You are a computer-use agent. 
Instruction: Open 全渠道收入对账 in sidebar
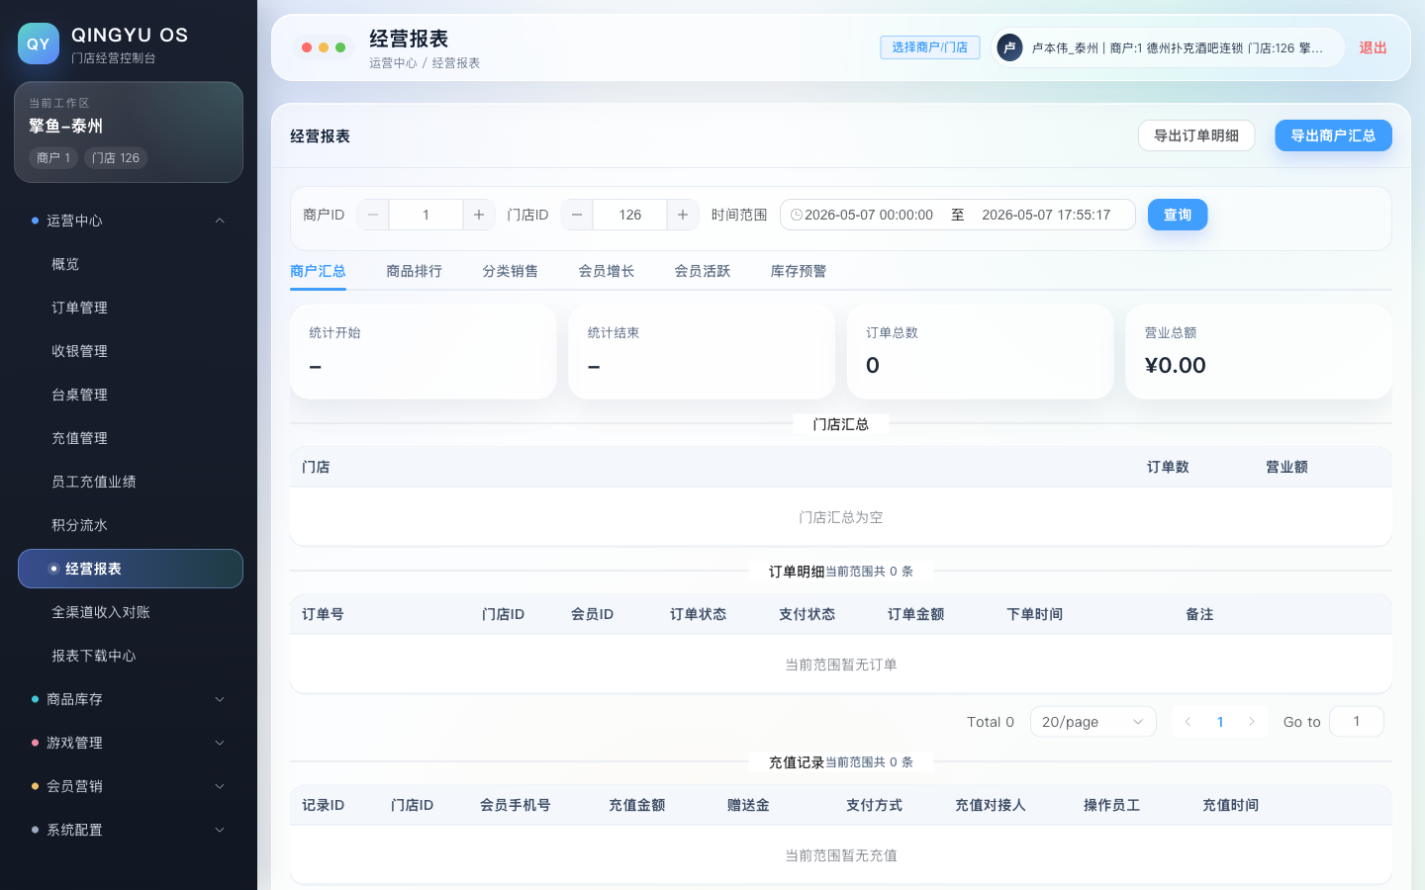[131, 612]
